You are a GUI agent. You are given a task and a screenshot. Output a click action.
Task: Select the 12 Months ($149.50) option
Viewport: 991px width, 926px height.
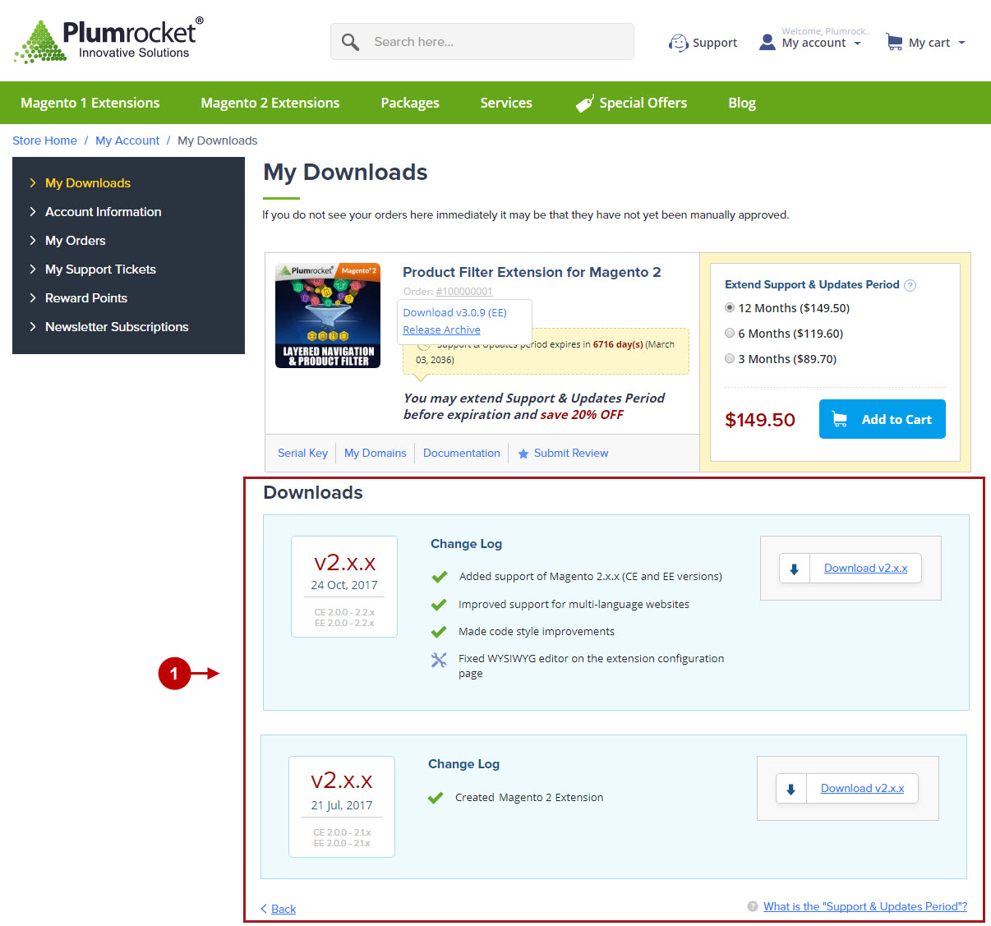point(730,308)
